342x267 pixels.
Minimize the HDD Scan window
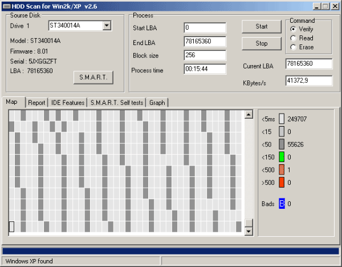pyautogui.click(x=316, y=6)
